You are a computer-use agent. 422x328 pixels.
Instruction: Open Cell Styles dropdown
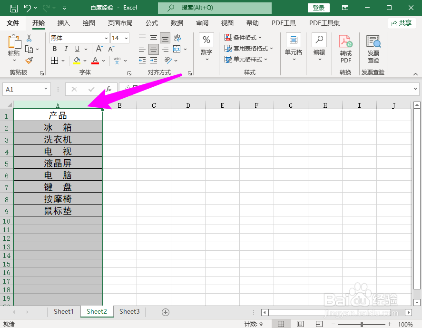[x=245, y=59]
